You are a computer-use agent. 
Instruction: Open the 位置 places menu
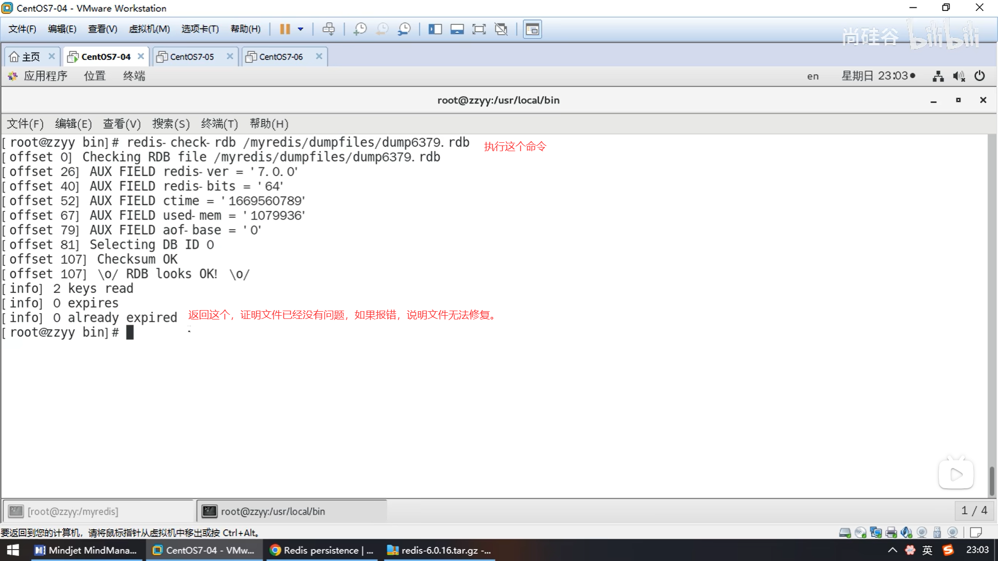[x=95, y=76]
